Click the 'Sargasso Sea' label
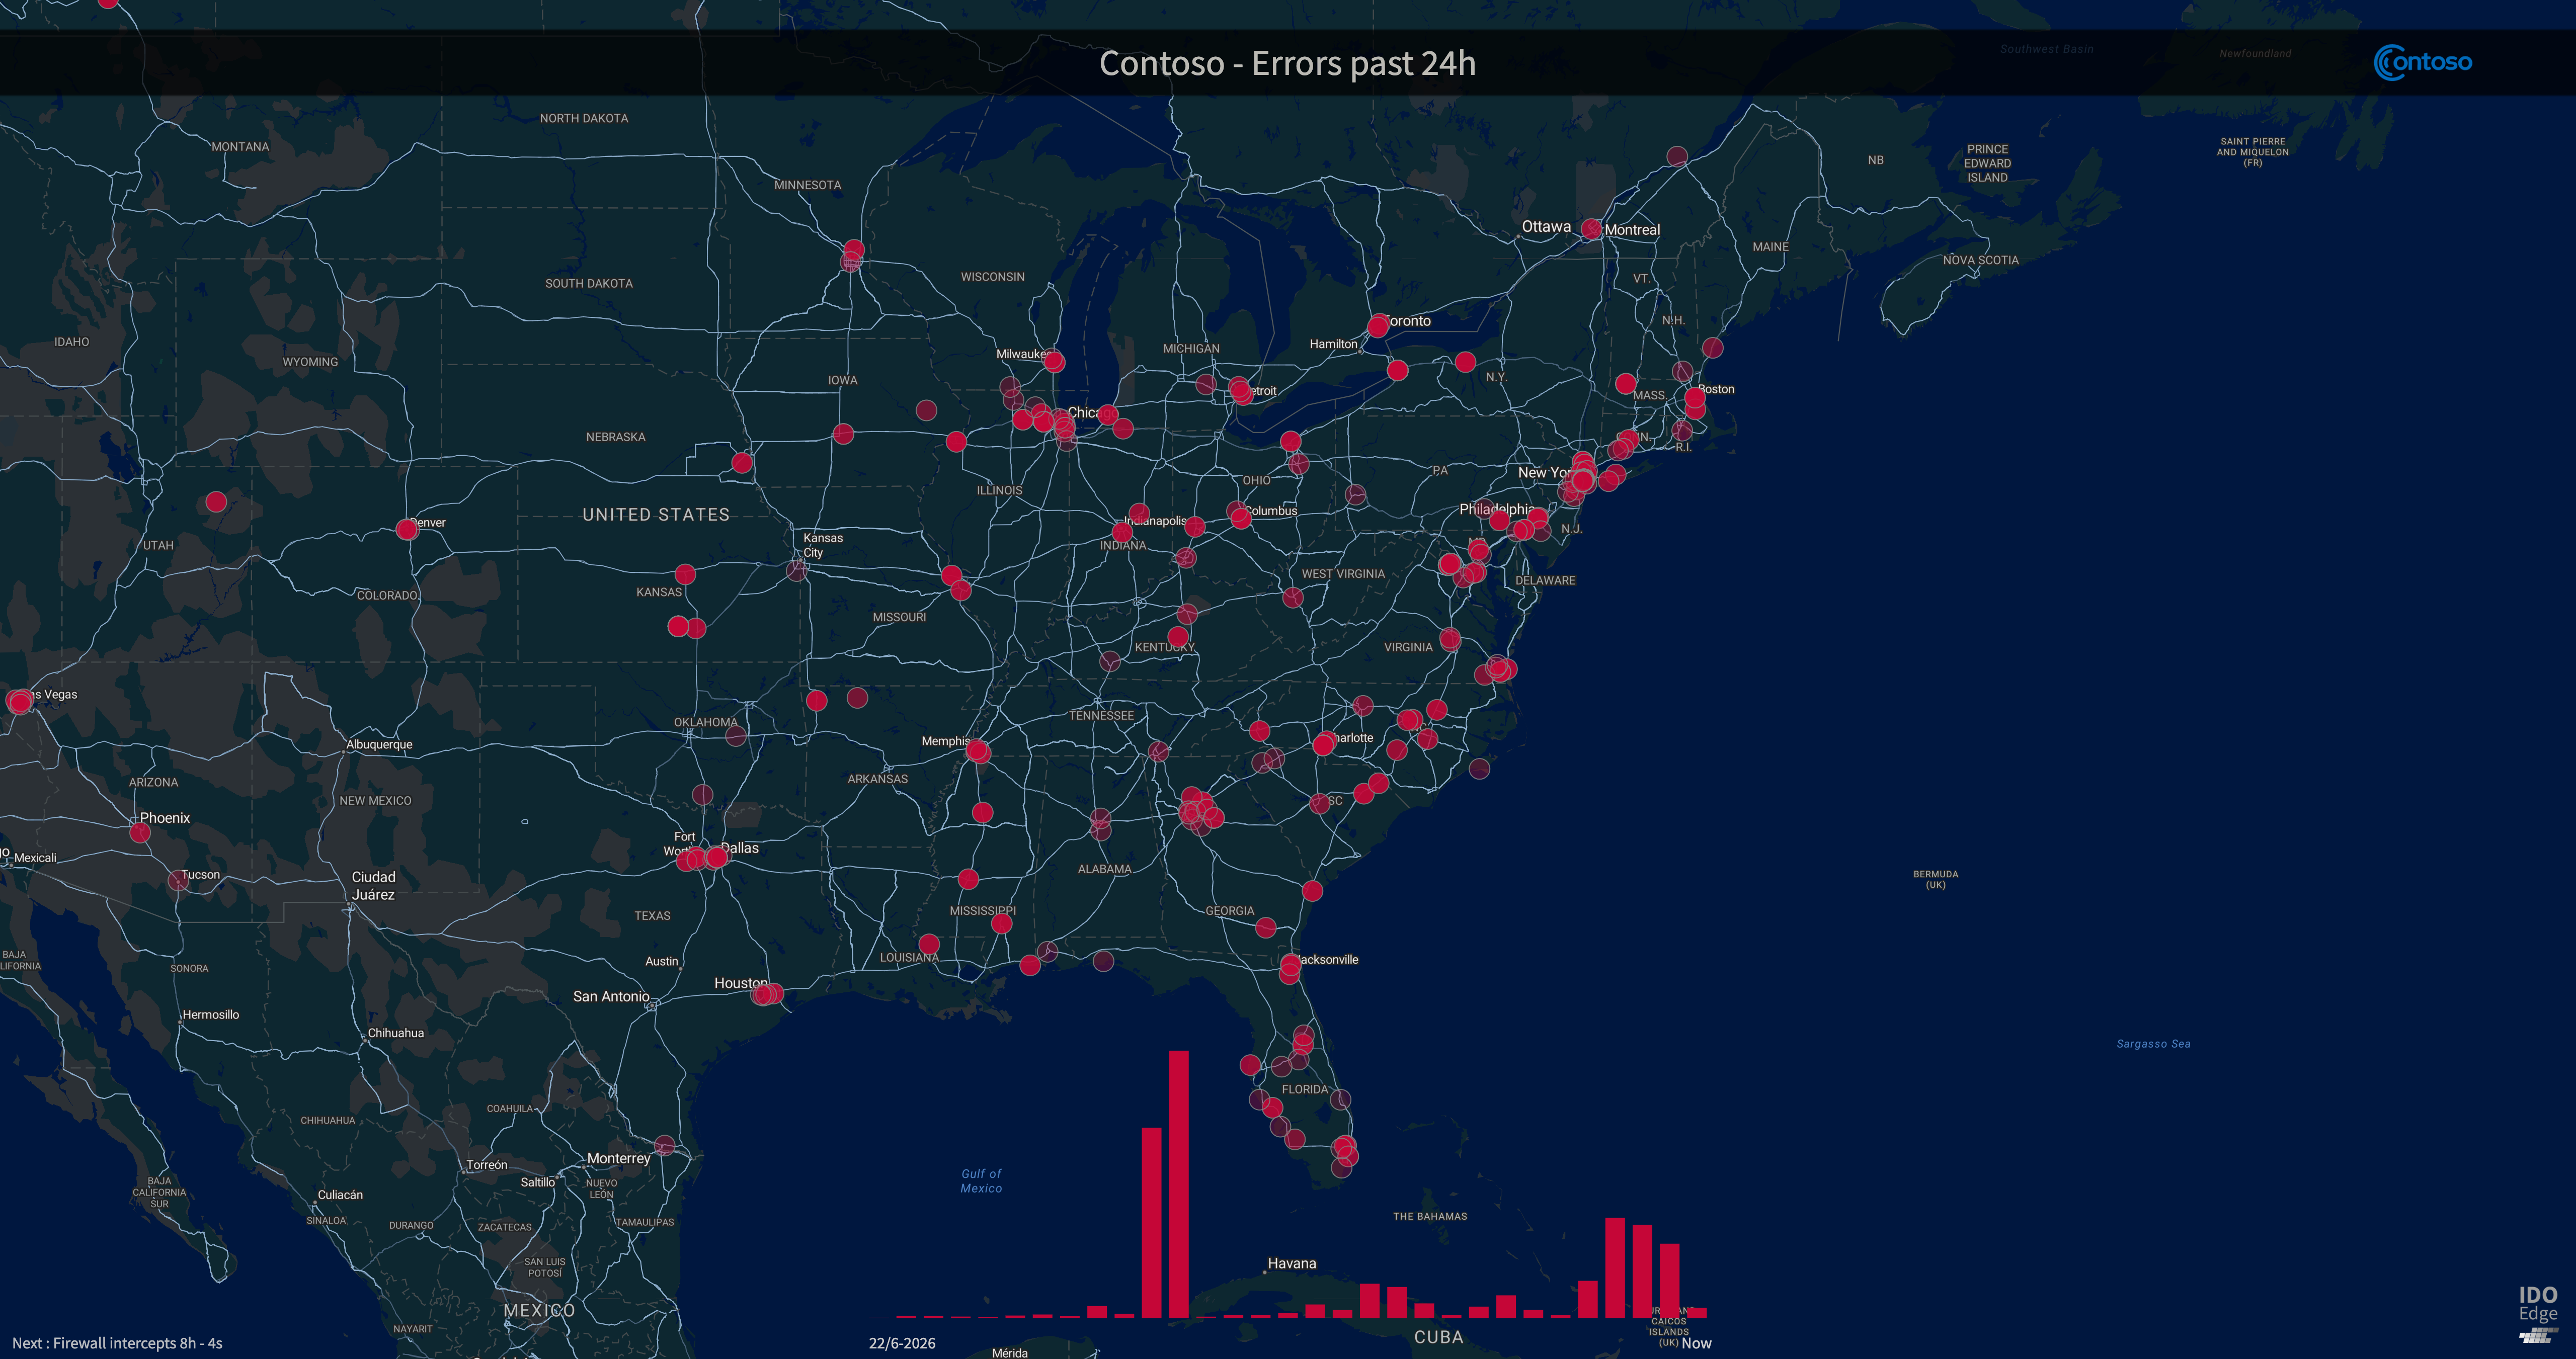The image size is (2576, 1359). [2153, 1044]
